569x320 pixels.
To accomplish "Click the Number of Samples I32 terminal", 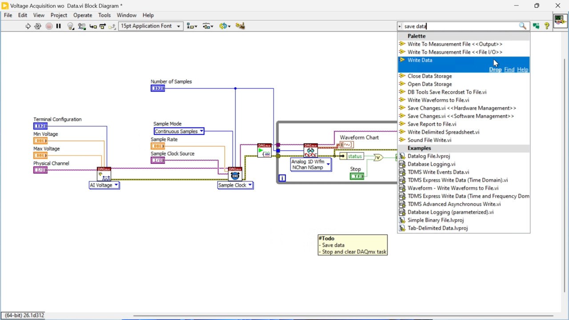I will [x=158, y=88].
